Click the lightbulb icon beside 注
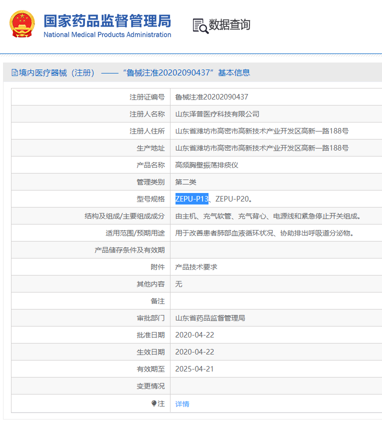 click(153, 403)
